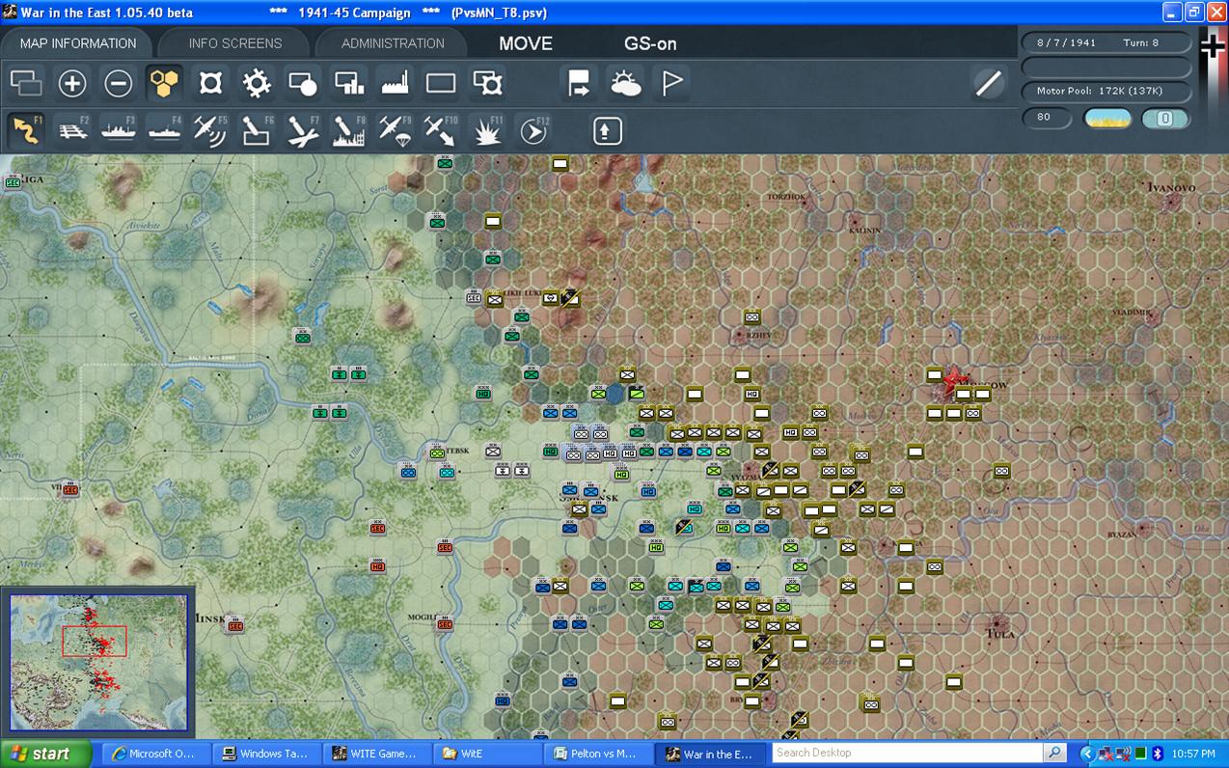This screenshot has height=768, width=1229.
Task: Click the Bluetooth tray icon
Action: (1158, 754)
